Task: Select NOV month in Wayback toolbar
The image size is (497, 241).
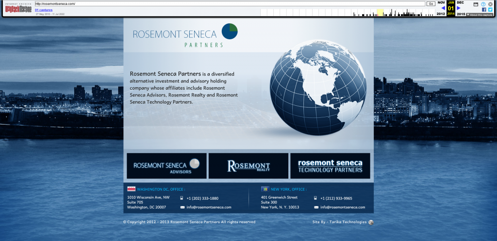Action: click(x=441, y=2)
